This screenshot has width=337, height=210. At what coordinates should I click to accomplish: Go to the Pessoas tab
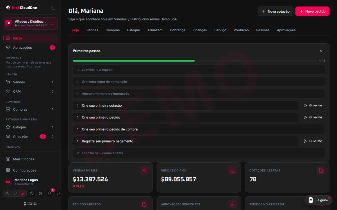pyautogui.click(x=263, y=30)
